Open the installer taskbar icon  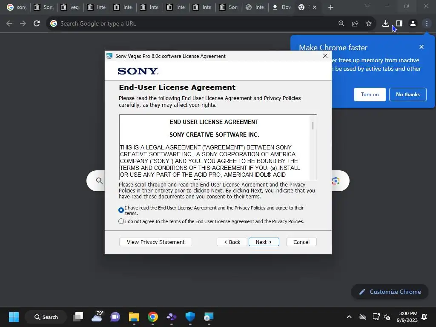(x=209, y=317)
